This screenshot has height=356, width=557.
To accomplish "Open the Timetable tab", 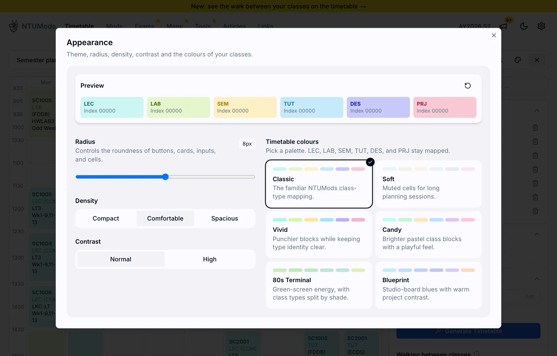I will click(x=79, y=26).
